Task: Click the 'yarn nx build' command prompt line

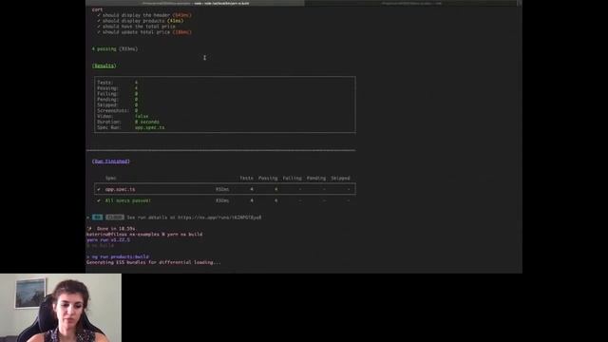Action: (x=144, y=235)
